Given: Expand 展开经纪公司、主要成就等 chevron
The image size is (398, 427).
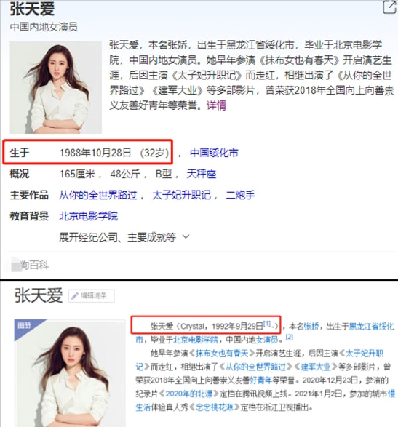Looking at the screenshot, I should coord(186,236).
